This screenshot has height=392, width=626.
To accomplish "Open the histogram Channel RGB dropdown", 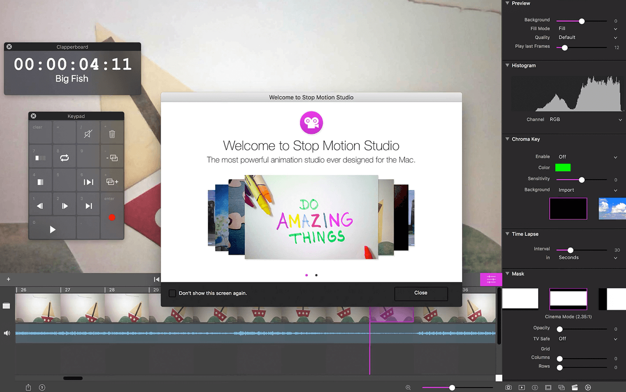I will 585,119.
